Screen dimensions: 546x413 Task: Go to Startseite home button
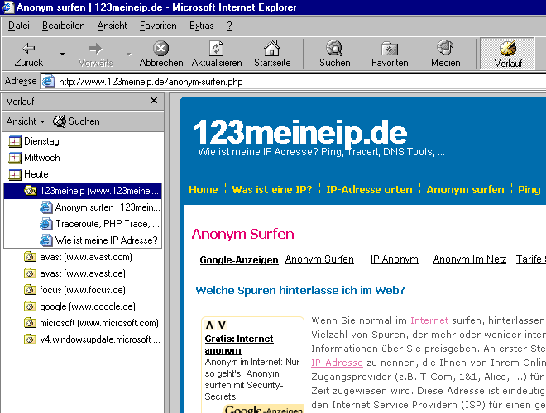click(272, 54)
